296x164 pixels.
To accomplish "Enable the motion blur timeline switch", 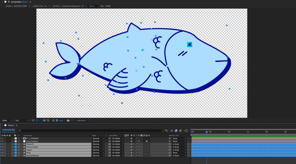I will (180, 130).
